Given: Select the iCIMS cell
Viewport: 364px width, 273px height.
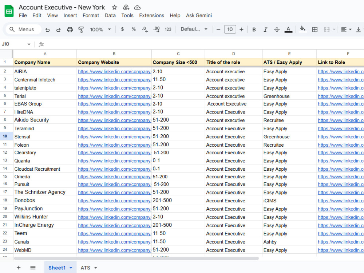Looking at the screenshot, I should pos(289,201).
